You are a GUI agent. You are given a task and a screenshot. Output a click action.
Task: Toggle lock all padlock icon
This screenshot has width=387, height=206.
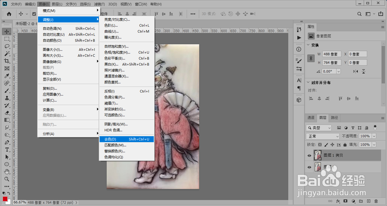(345, 145)
